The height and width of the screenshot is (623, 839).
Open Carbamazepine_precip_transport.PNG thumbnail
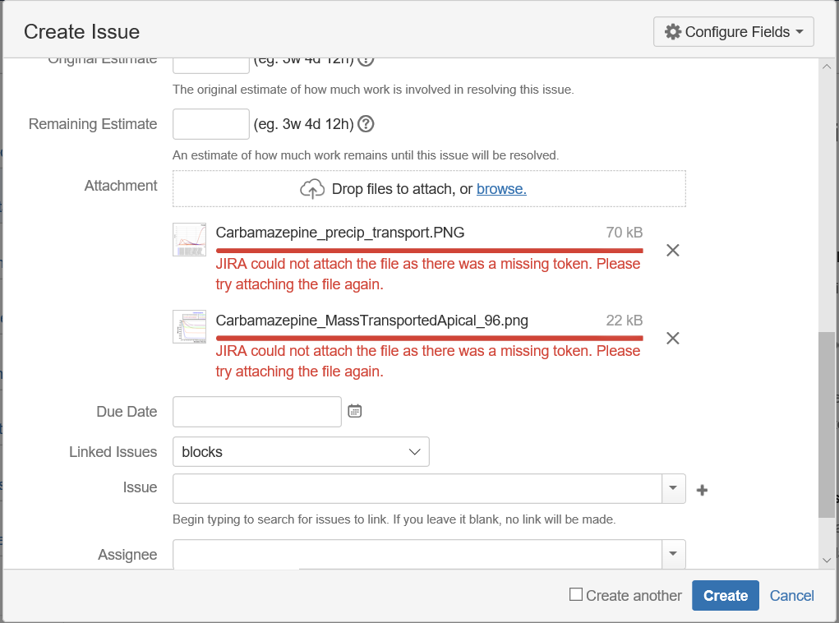pyautogui.click(x=190, y=239)
